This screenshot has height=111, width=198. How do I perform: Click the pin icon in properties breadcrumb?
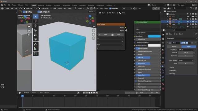tap(196, 34)
